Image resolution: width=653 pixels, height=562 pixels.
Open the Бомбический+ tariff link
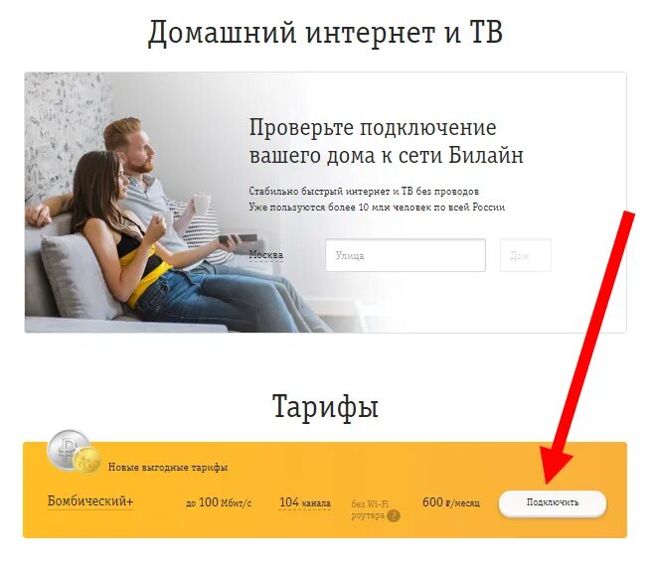pos(90,500)
